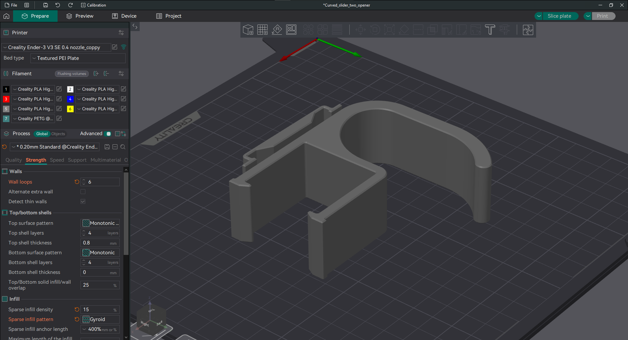Select the Speed settings tab
Viewport: 628px width, 340px height.
(57, 160)
